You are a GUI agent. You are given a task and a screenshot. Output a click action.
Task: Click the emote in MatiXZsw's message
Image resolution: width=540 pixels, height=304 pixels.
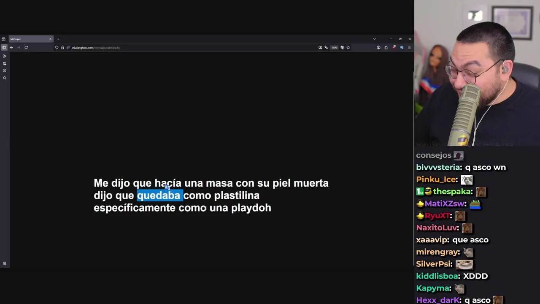pyautogui.click(x=475, y=204)
